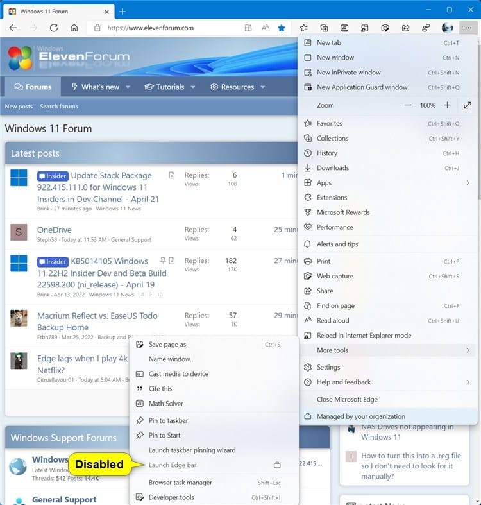This screenshot has width=481, height=505.
Task: Expand the More tools submenu arrow
Action: pos(468,350)
